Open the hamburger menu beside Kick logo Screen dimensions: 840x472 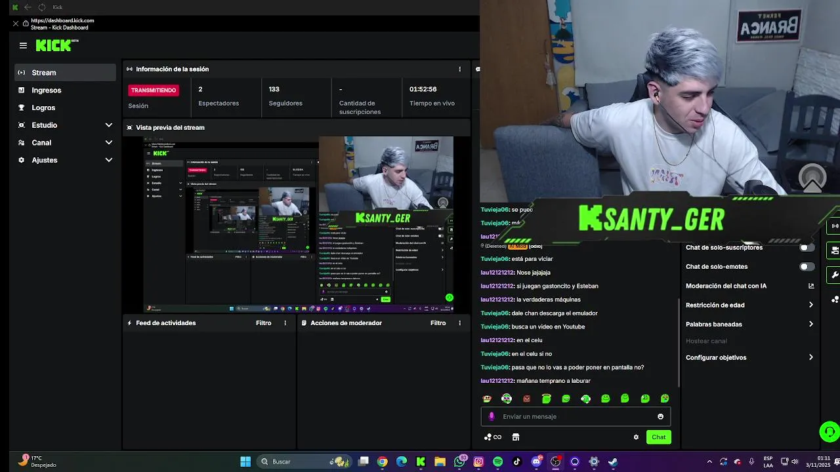[x=23, y=45]
